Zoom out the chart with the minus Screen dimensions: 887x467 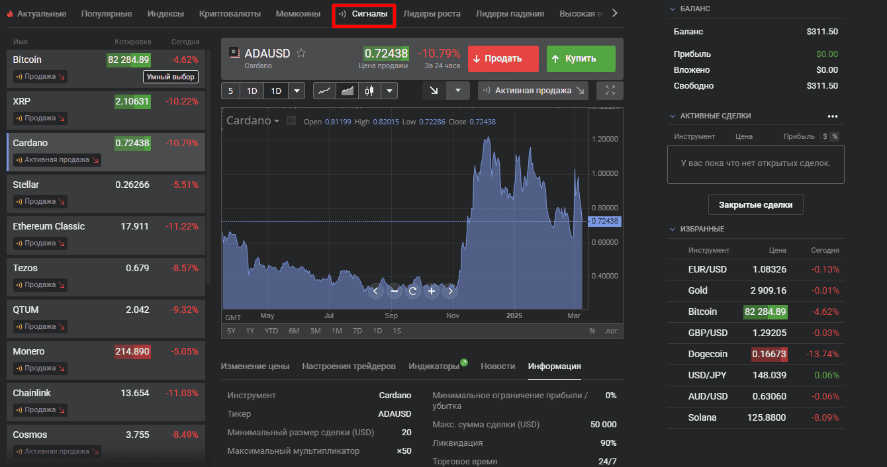(395, 290)
